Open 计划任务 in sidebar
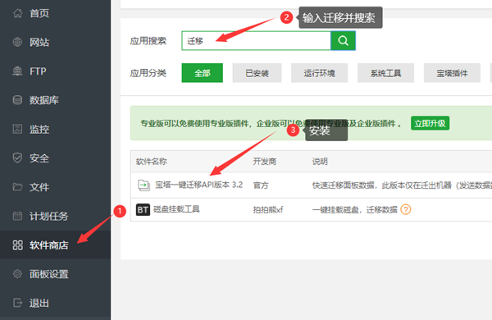This screenshot has height=320, width=492. click(x=49, y=216)
